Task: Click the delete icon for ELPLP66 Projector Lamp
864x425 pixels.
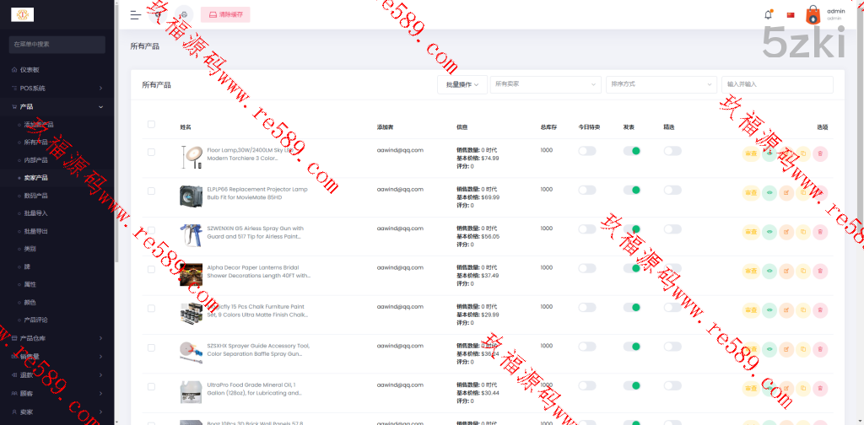Action: pos(820,192)
